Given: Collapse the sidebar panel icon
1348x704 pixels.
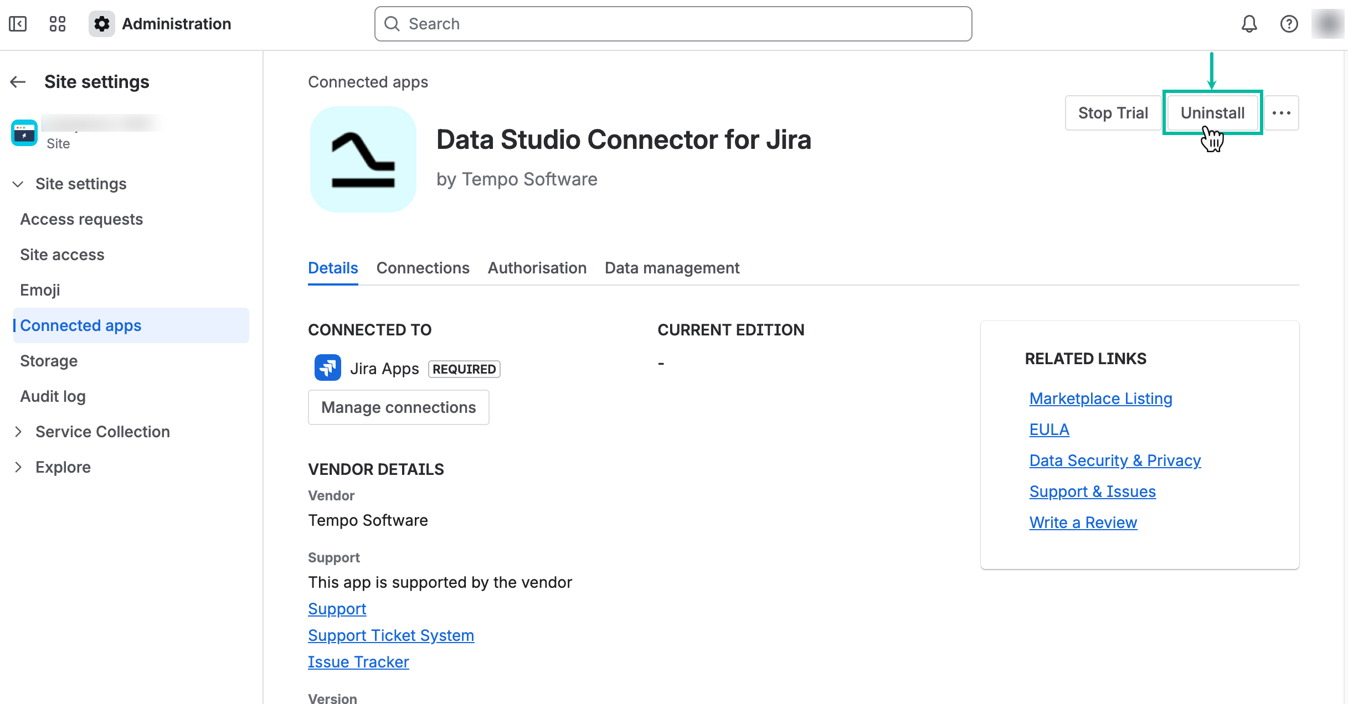Looking at the screenshot, I should (x=18, y=24).
